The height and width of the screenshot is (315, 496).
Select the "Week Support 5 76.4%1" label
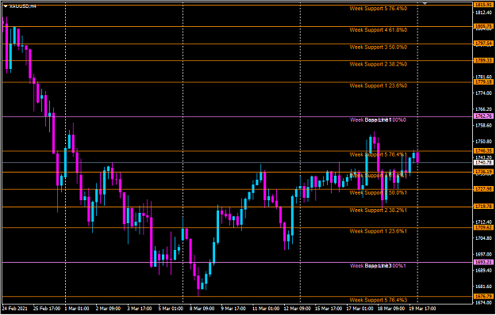[x=379, y=154]
